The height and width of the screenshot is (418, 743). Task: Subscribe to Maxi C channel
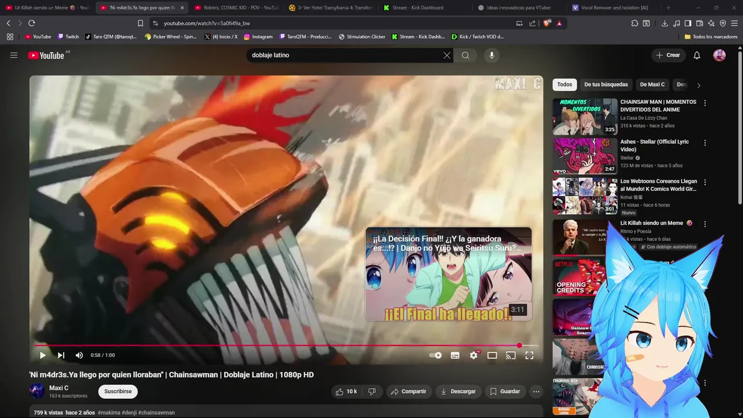118,391
